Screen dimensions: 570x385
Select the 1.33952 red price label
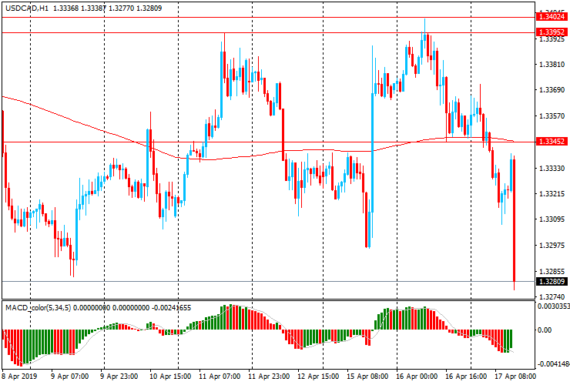[x=552, y=32]
